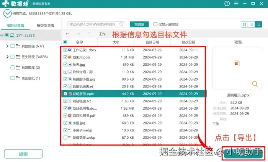Click the image icon of 秋天.jpg

point(70,65)
